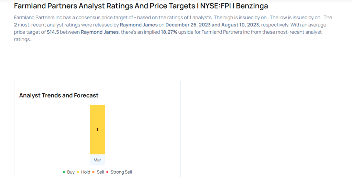Toggle the Hold series legend label
The image size is (352, 177).
pyautogui.click(x=85, y=172)
